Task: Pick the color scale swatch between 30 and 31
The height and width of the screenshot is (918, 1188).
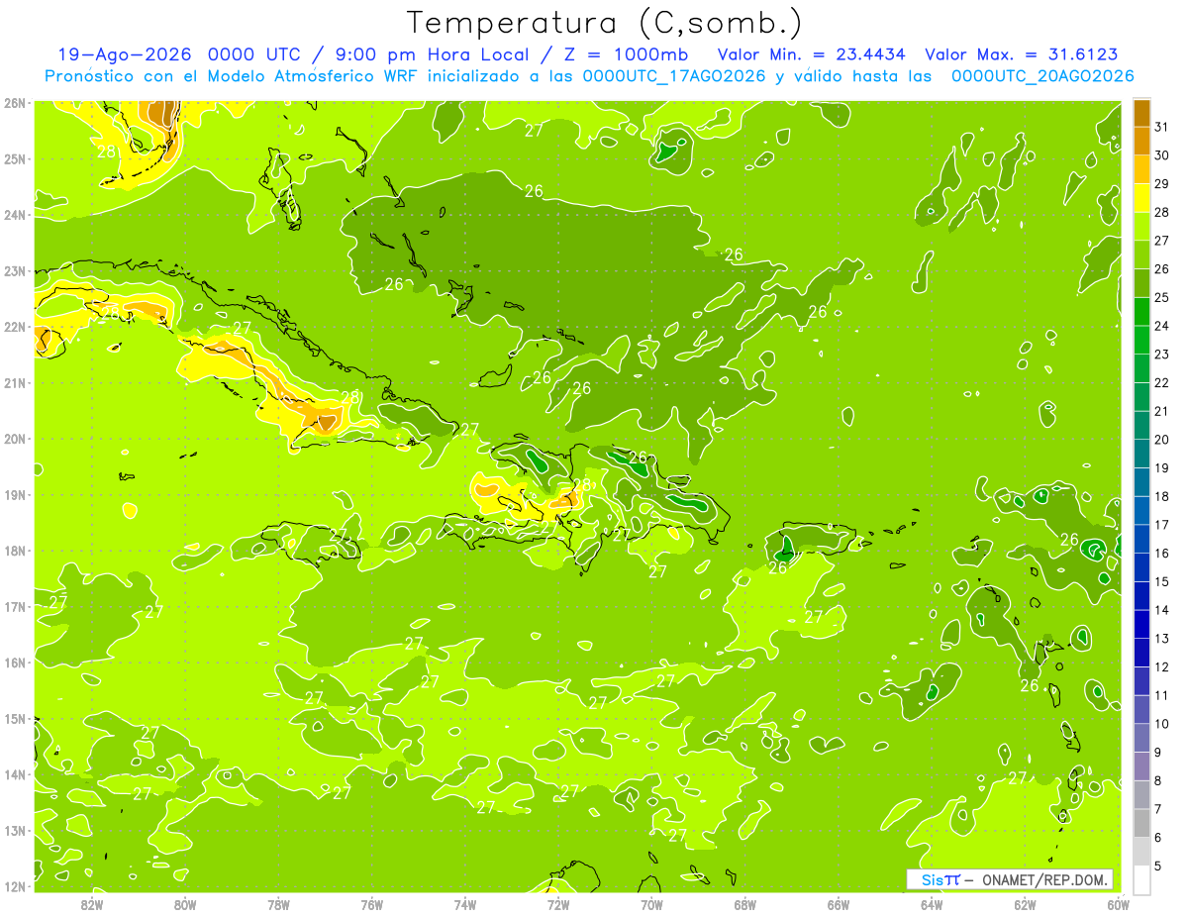Action: coord(1141,141)
